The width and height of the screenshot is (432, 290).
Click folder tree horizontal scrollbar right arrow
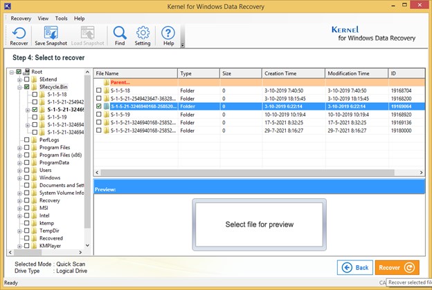(80, 252)
